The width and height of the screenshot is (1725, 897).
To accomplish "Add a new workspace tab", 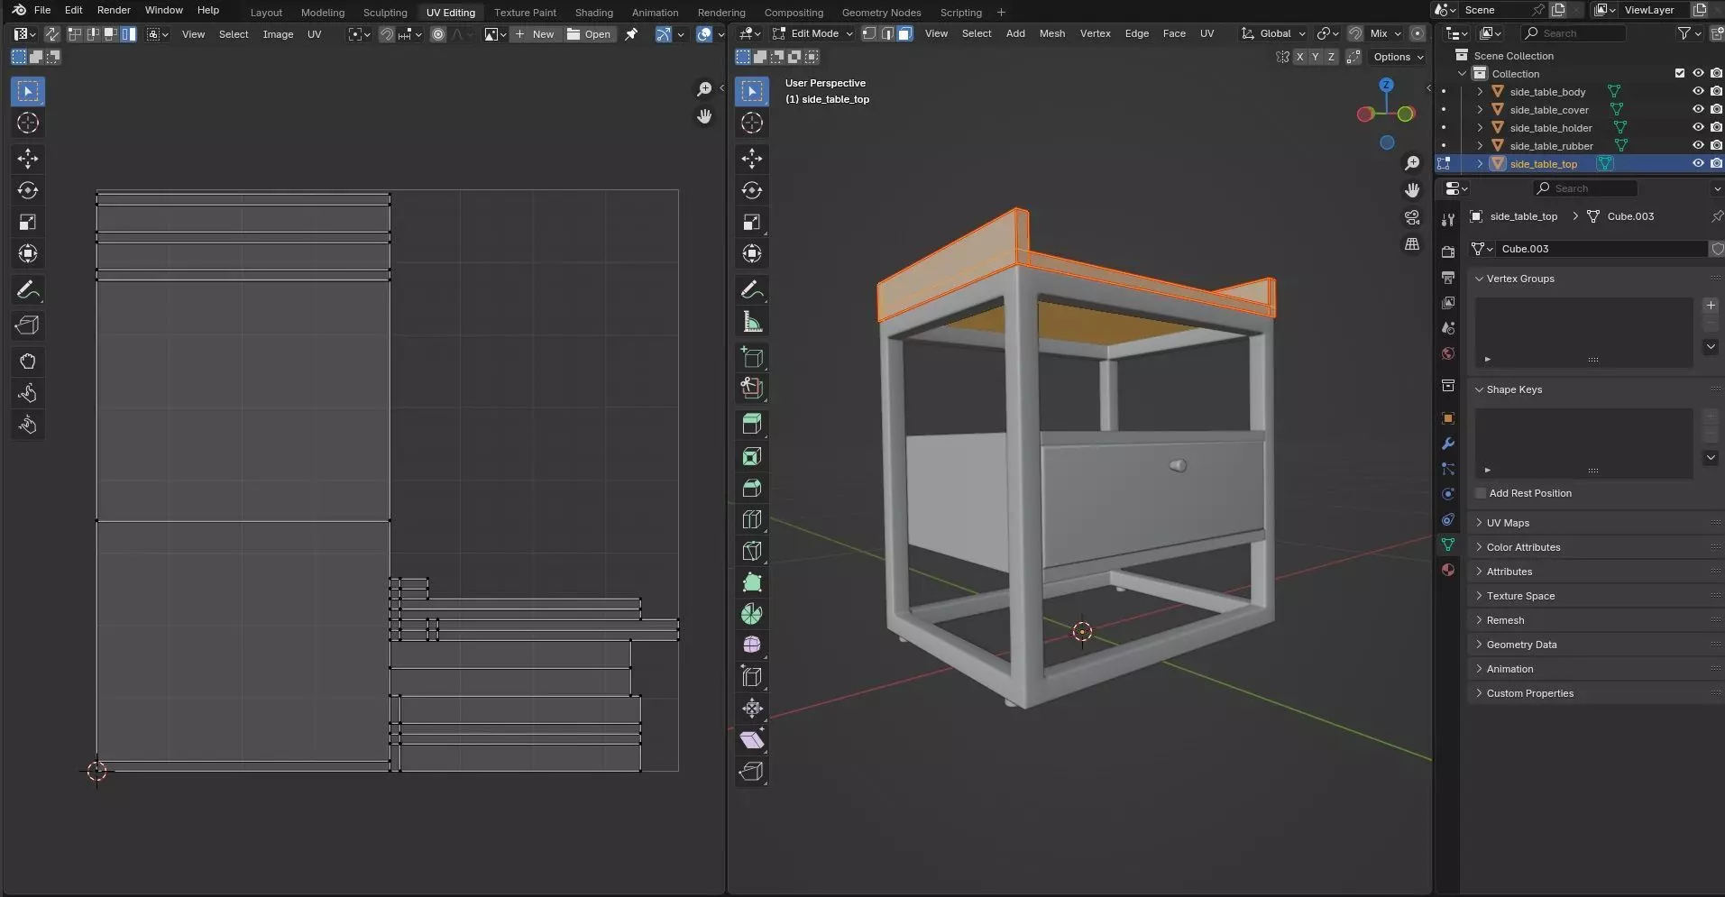I will point(1001,12).
